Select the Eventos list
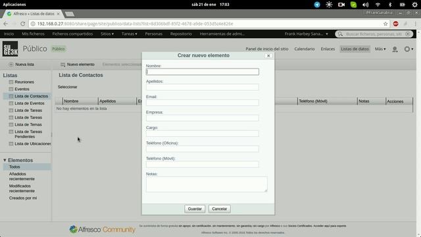The image size is (421, 237). click(x=22, y=89)
